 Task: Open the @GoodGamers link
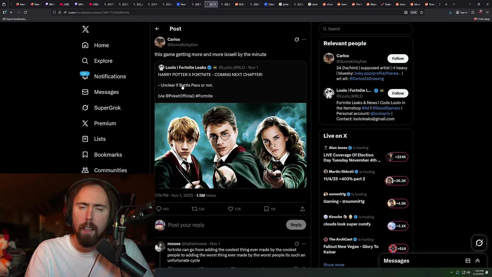(x=386, y=108)
